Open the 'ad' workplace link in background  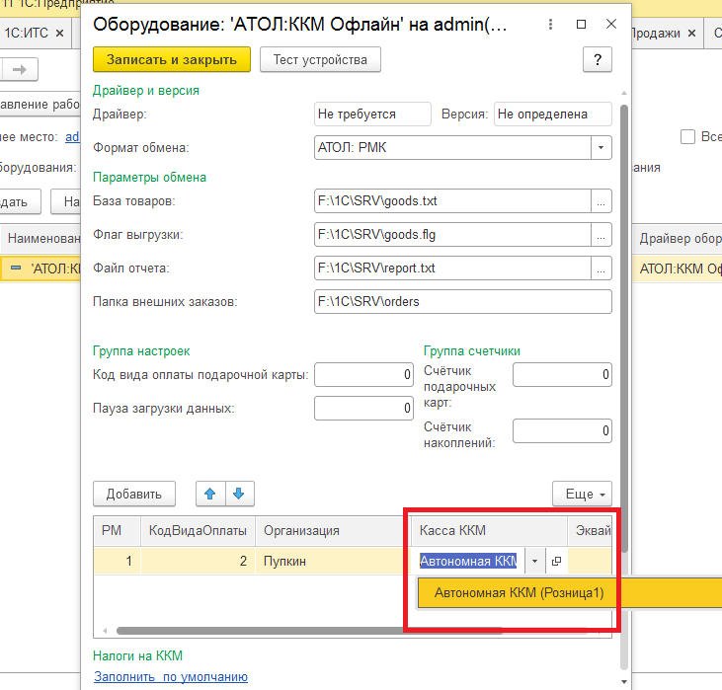[72, 137]
